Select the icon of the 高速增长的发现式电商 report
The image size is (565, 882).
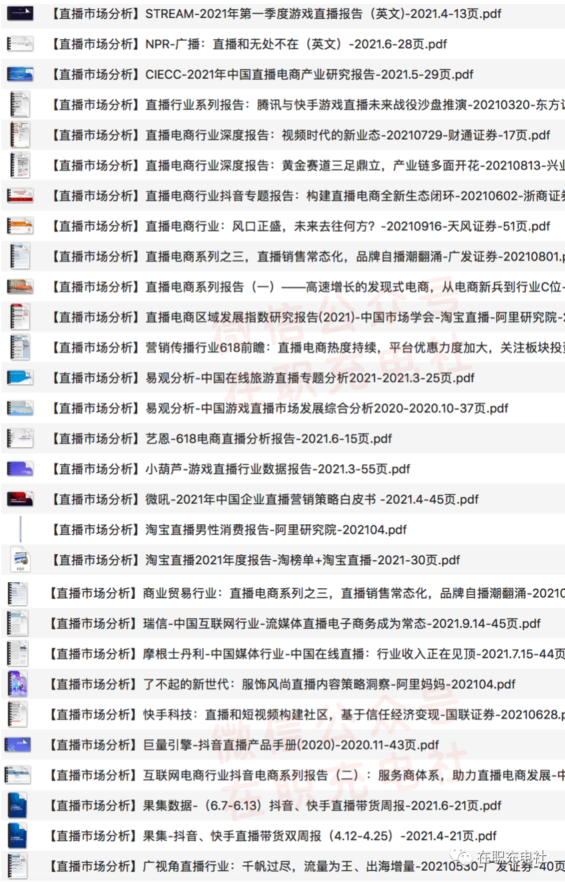coord(20,286)
